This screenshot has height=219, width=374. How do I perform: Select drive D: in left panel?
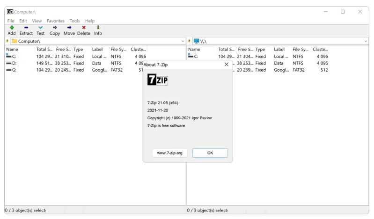click(x=14, y=63)
